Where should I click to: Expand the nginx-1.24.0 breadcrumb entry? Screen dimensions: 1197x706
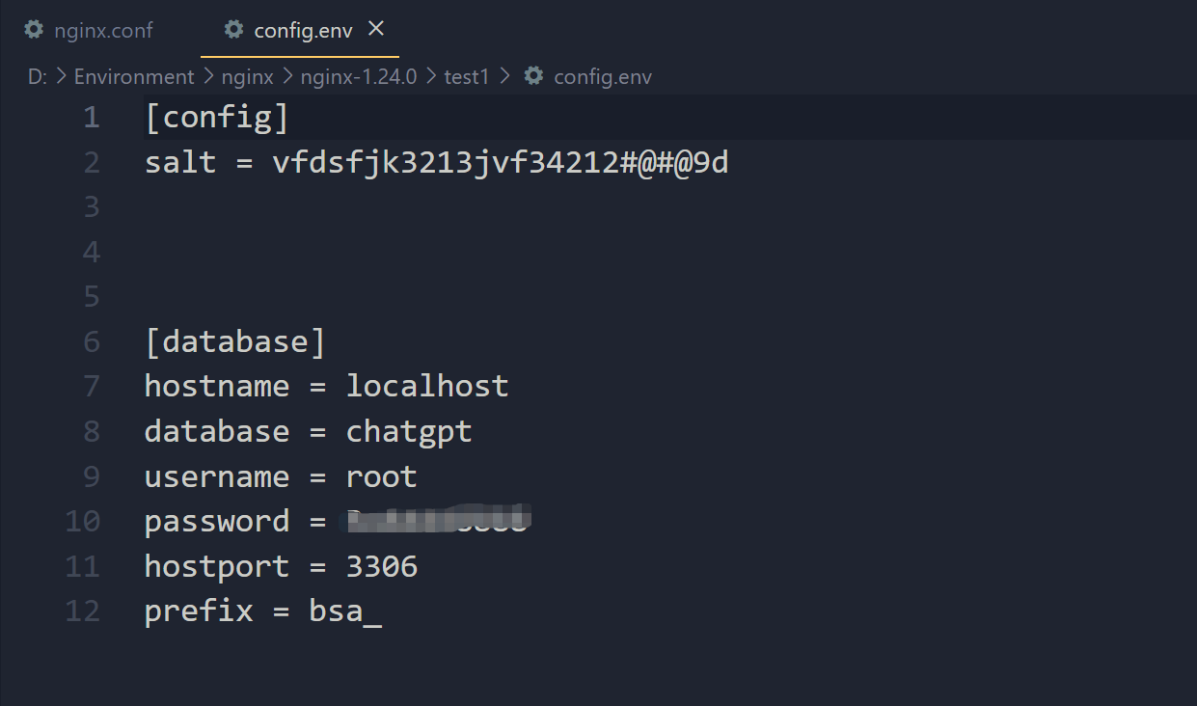pyautogui.click(x=358, y=76)
